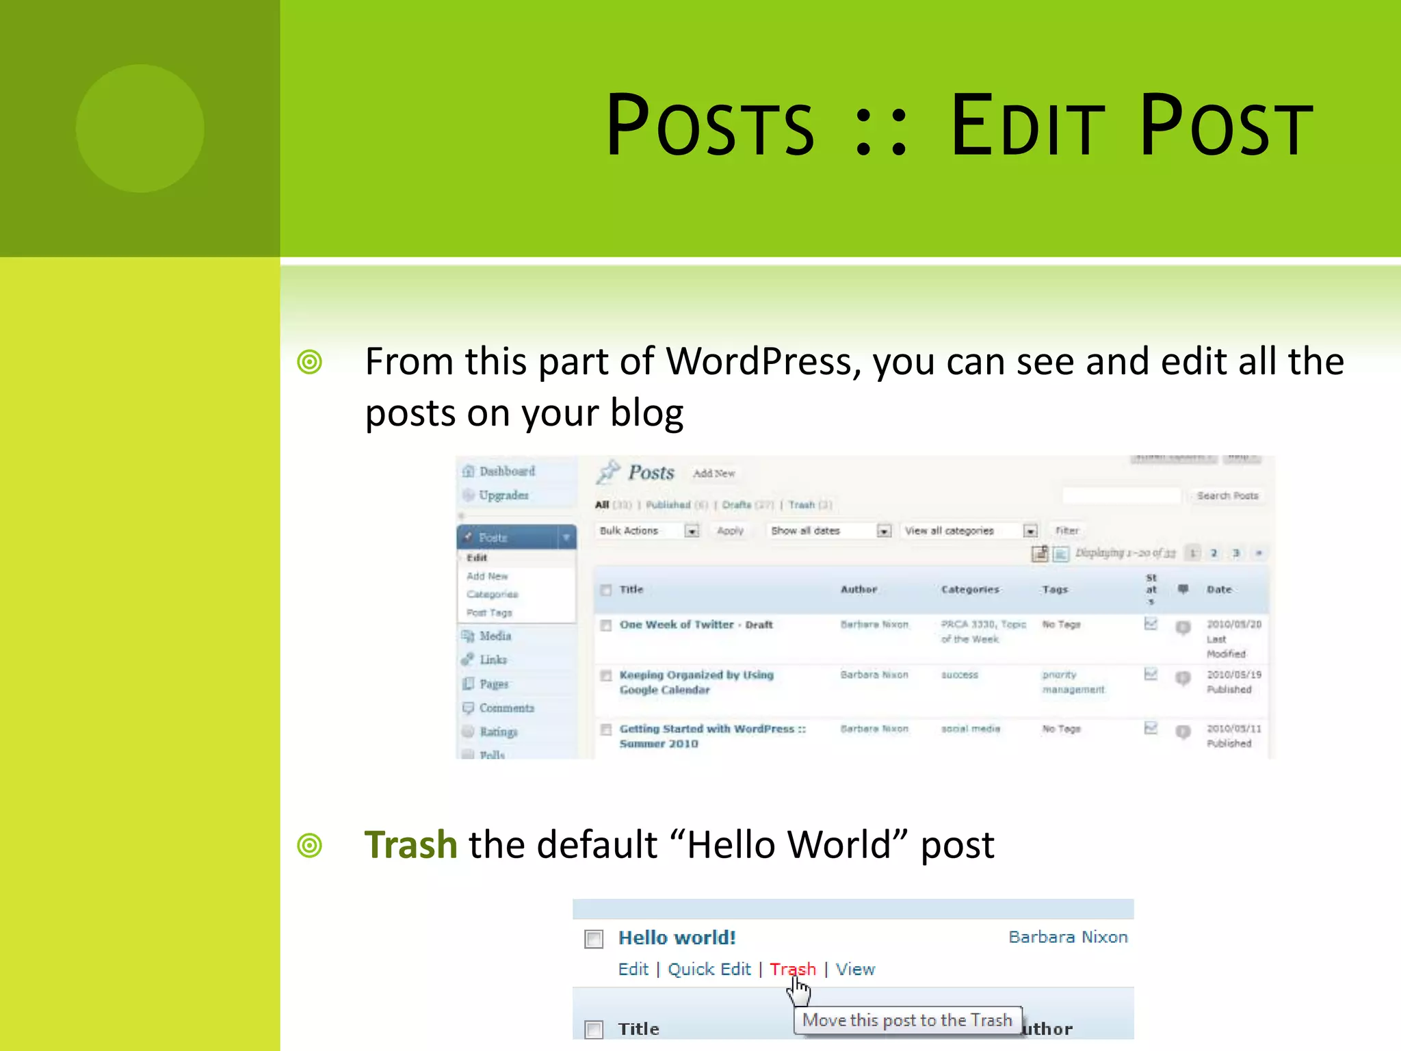The width and height of the screenshot is (1401, 1051).
Task: Click the Edit link under Hello world!
Action: [633, 969]
